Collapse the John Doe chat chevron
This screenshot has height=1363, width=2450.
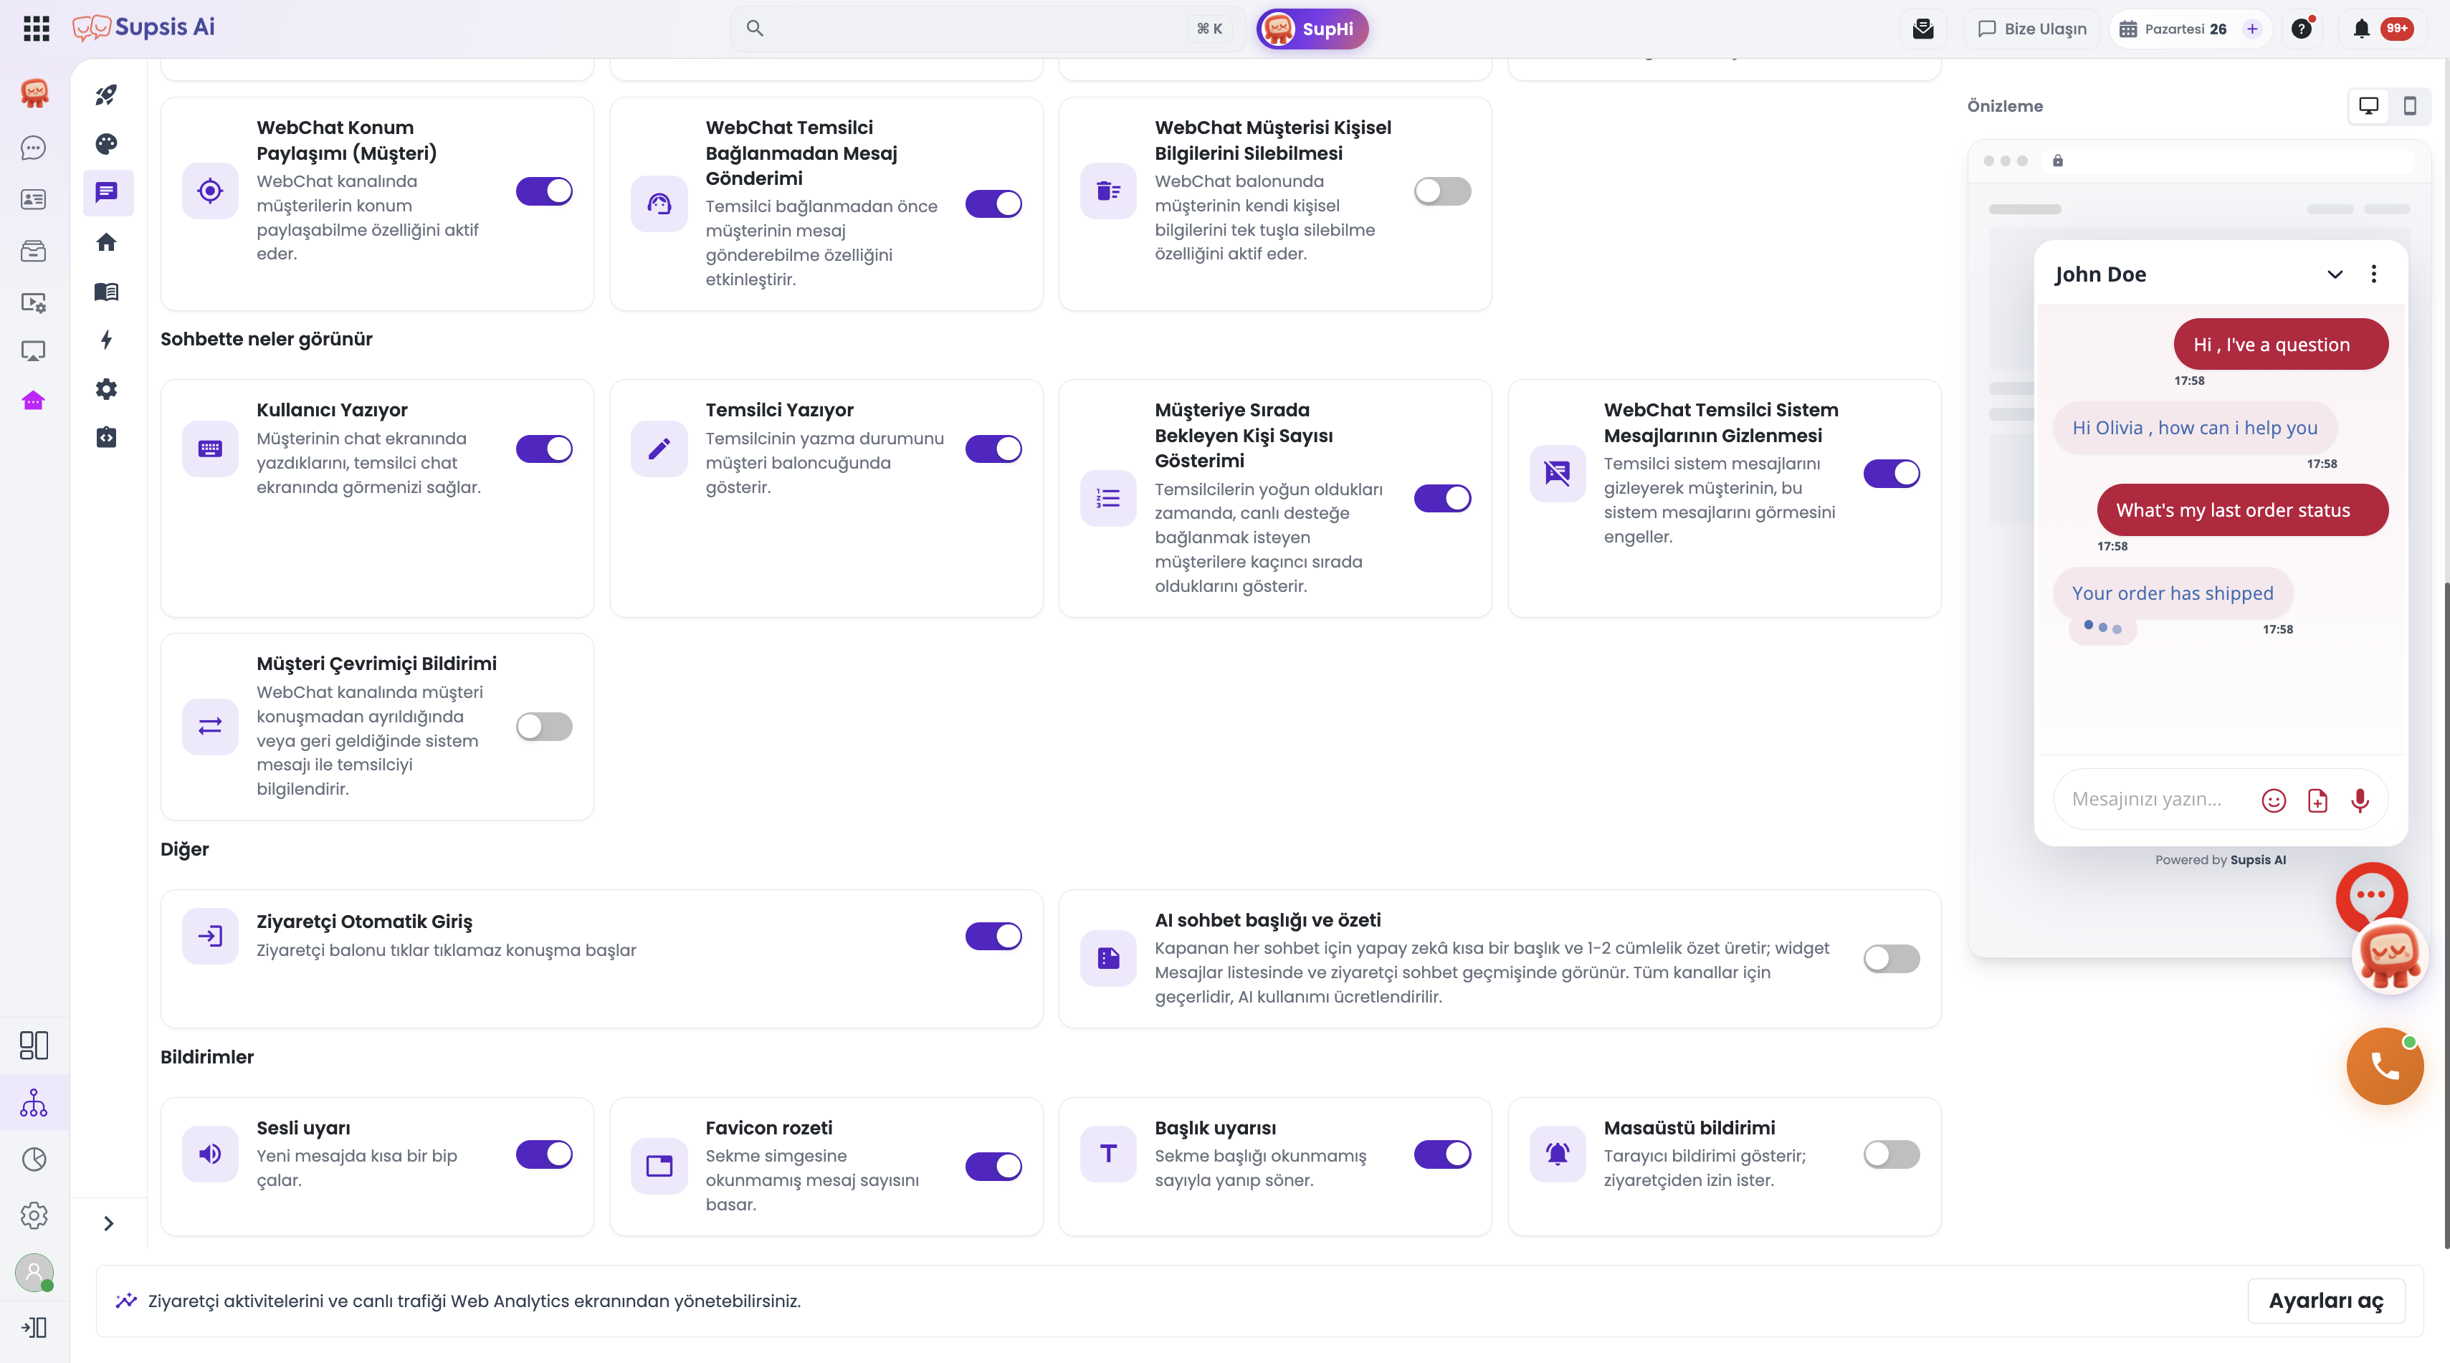[2335, 275]
